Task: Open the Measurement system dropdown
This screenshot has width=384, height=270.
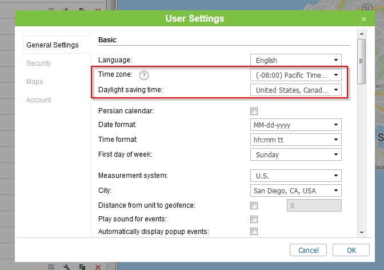Action: 296,176
